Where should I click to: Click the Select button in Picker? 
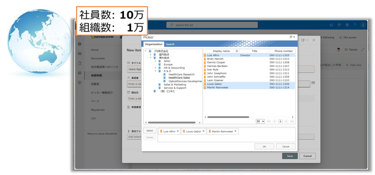click(x=150, y=131)
